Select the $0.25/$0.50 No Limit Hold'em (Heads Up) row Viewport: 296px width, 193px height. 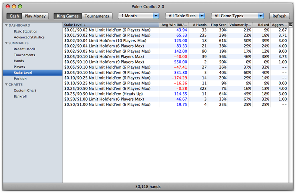pos(175,94)
